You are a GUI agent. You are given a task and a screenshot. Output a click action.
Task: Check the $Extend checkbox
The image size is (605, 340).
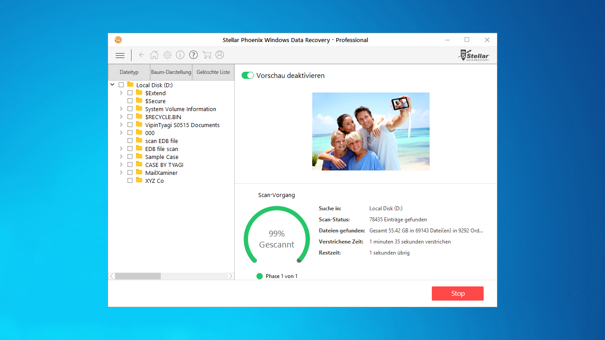click(x=130, y=93)
